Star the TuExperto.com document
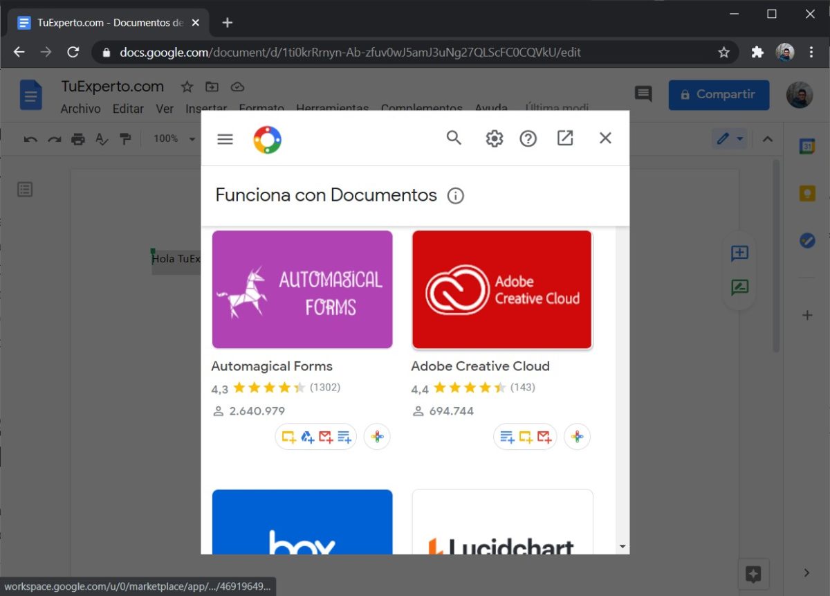The height and width of the screenshot is (596, 830). tap(187, 87)
